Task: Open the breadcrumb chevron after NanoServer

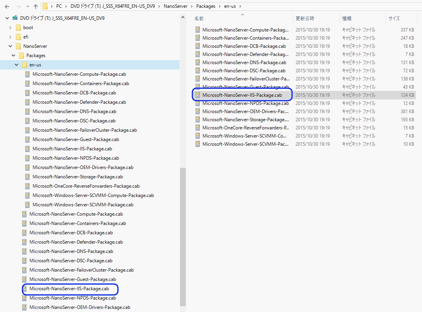Action: click(192, 6)
